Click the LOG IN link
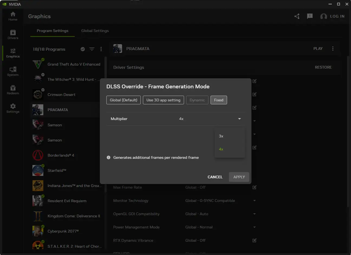The height and width of the screenshot is (255, 351). point(337,16)
